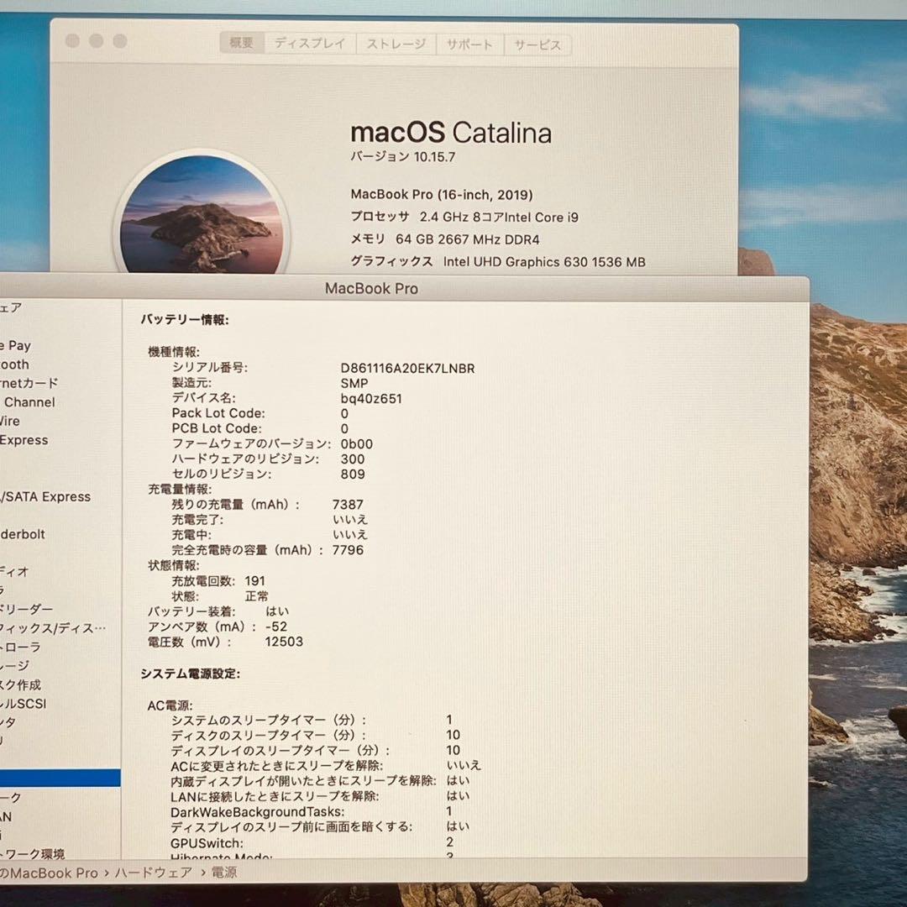Screen dimensions: 907x907
Task: Select Thunderbolt in the sidebar
Action: [x=24, y=534]
